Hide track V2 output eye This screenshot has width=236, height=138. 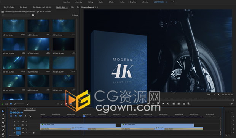pos(26,125)
